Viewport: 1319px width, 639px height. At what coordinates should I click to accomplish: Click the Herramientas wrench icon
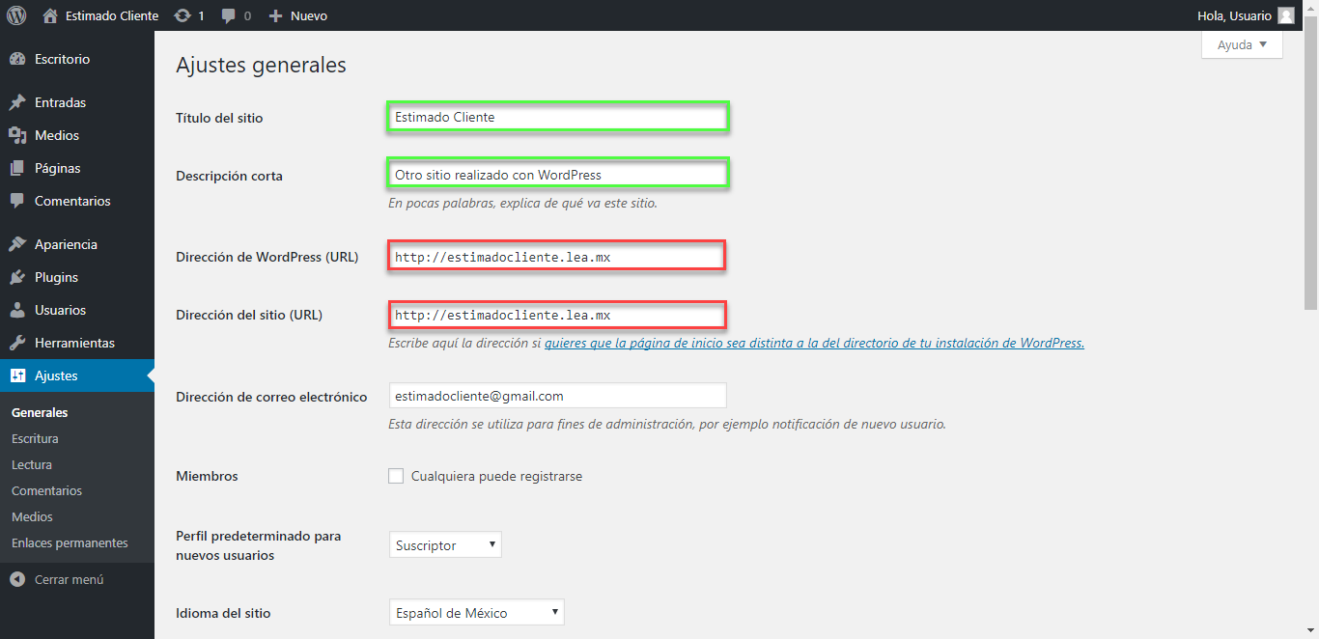click(x=17, y=343)
